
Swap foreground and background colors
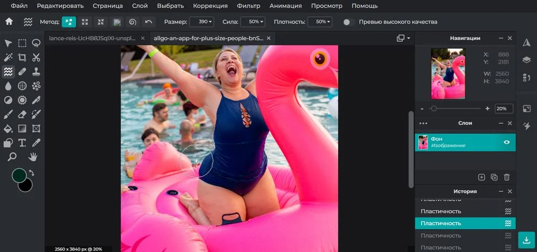[32, 173]
